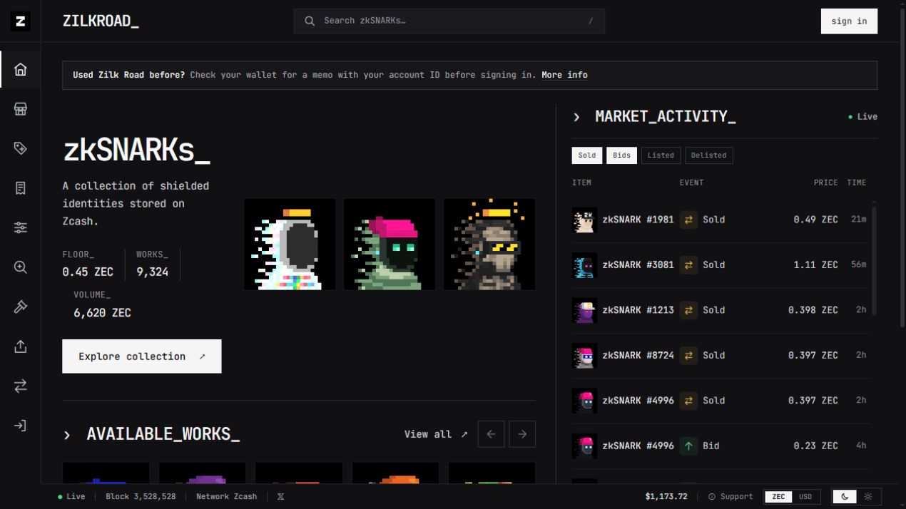Toggle the Delisted activity filter
The image size is (906, 509).
[709, 155]
